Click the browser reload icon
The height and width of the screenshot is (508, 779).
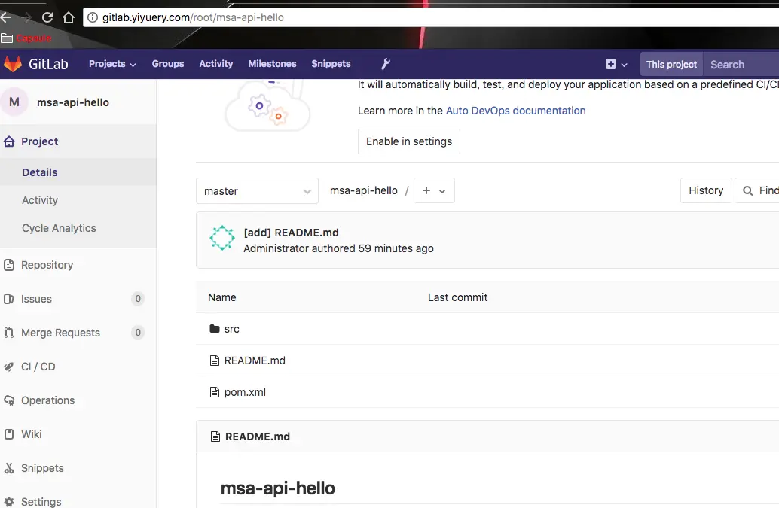(x=47, y=17)
